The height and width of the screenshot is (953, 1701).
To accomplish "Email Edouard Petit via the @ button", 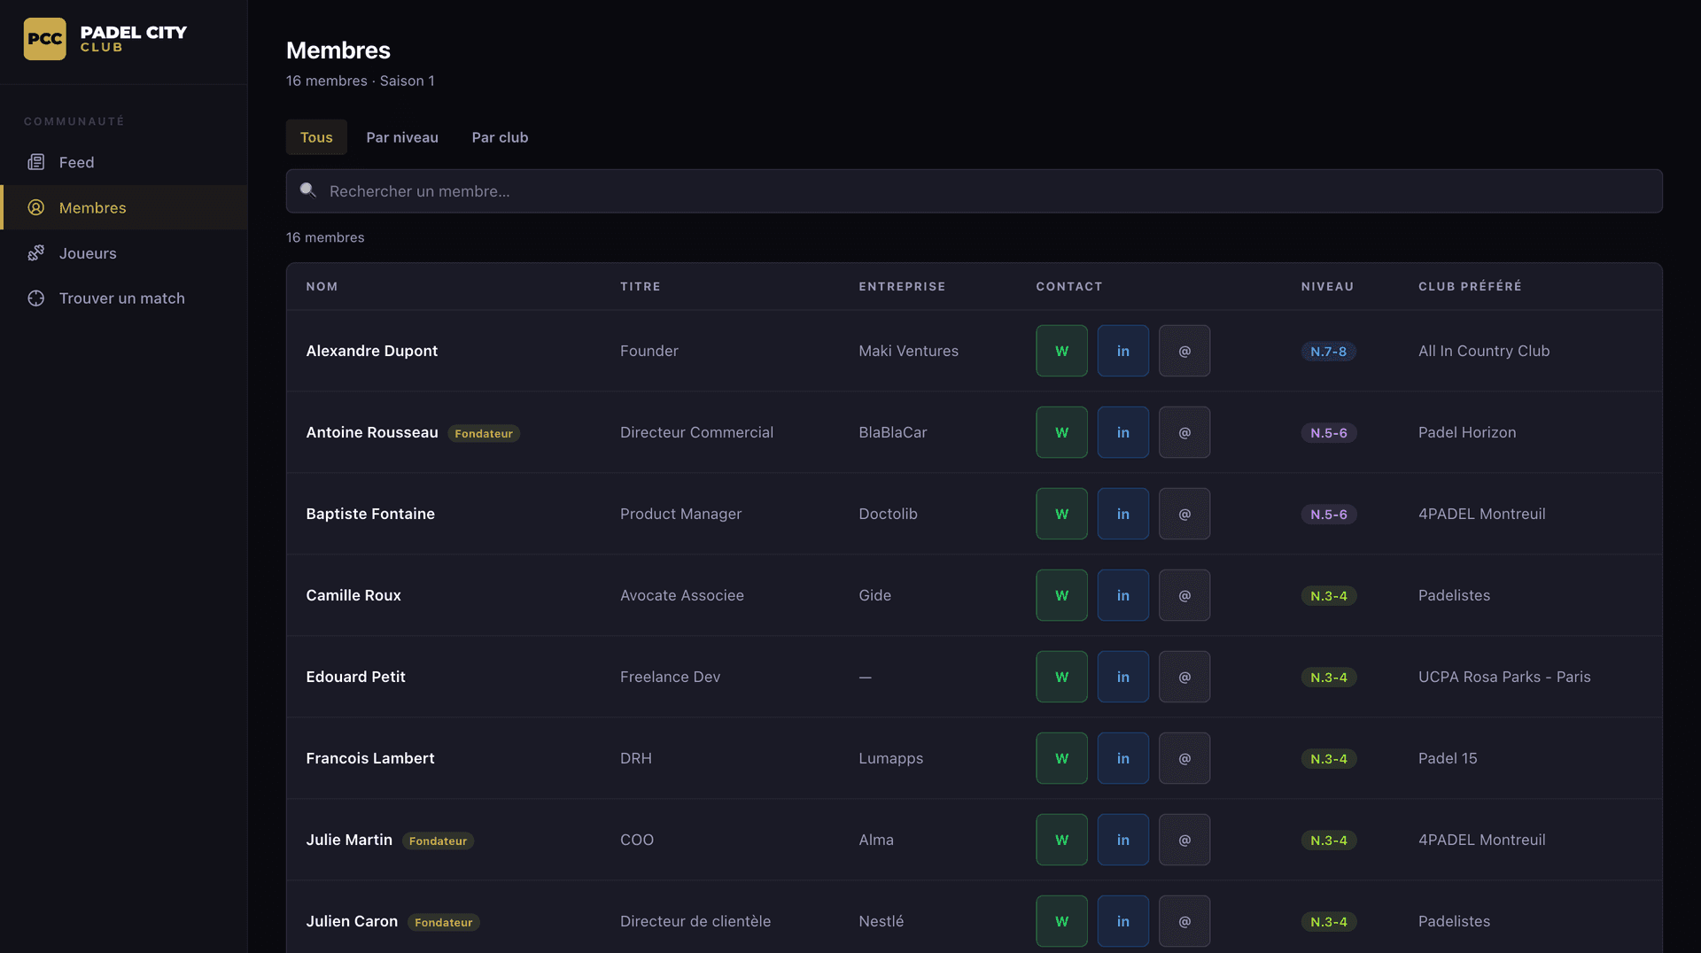I will [x=1184, y=677].
